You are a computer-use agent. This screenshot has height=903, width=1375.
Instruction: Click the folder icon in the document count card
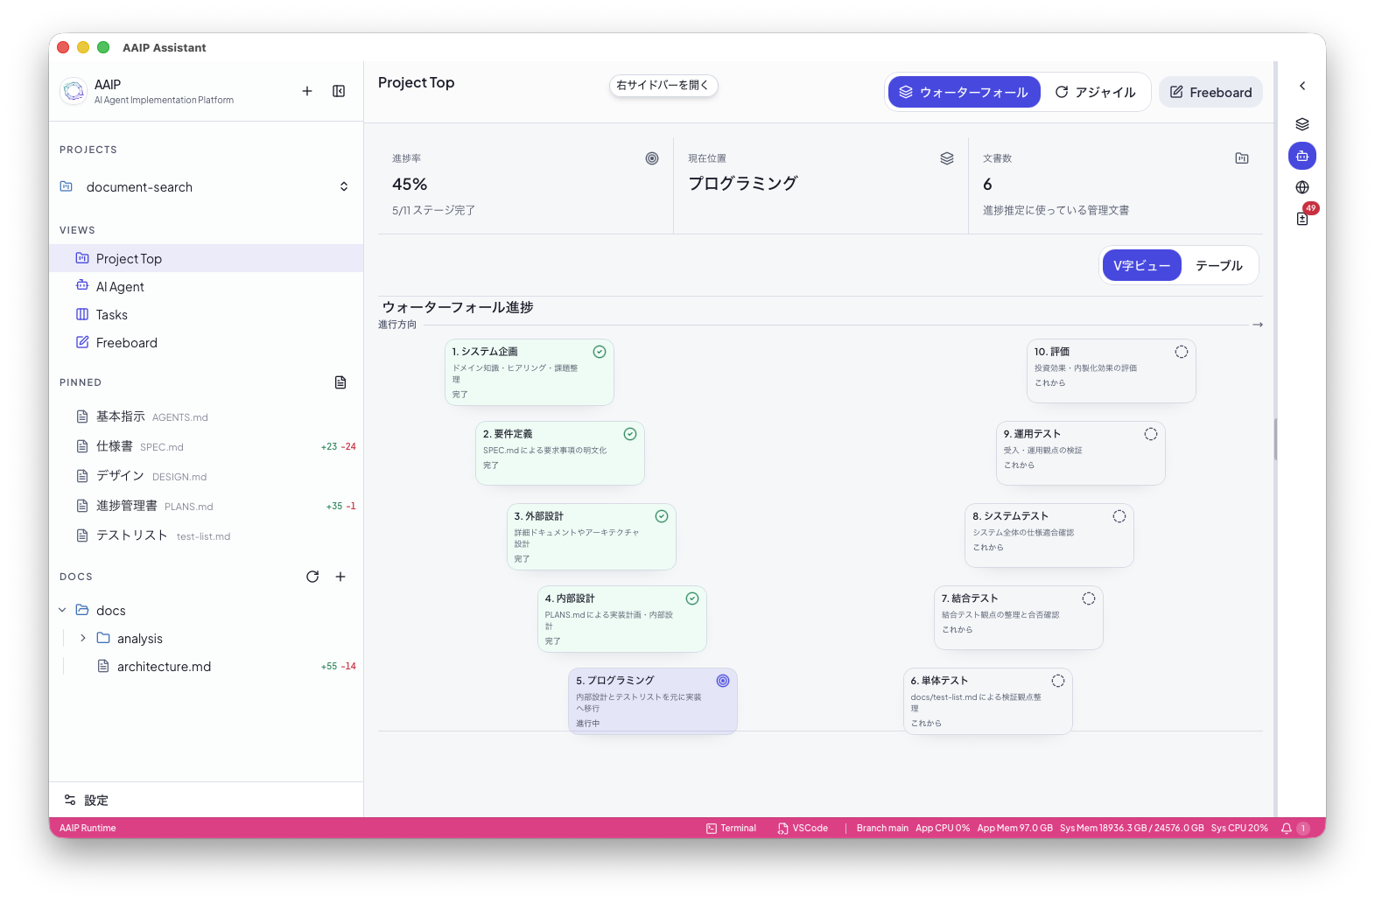point(1242,158)
